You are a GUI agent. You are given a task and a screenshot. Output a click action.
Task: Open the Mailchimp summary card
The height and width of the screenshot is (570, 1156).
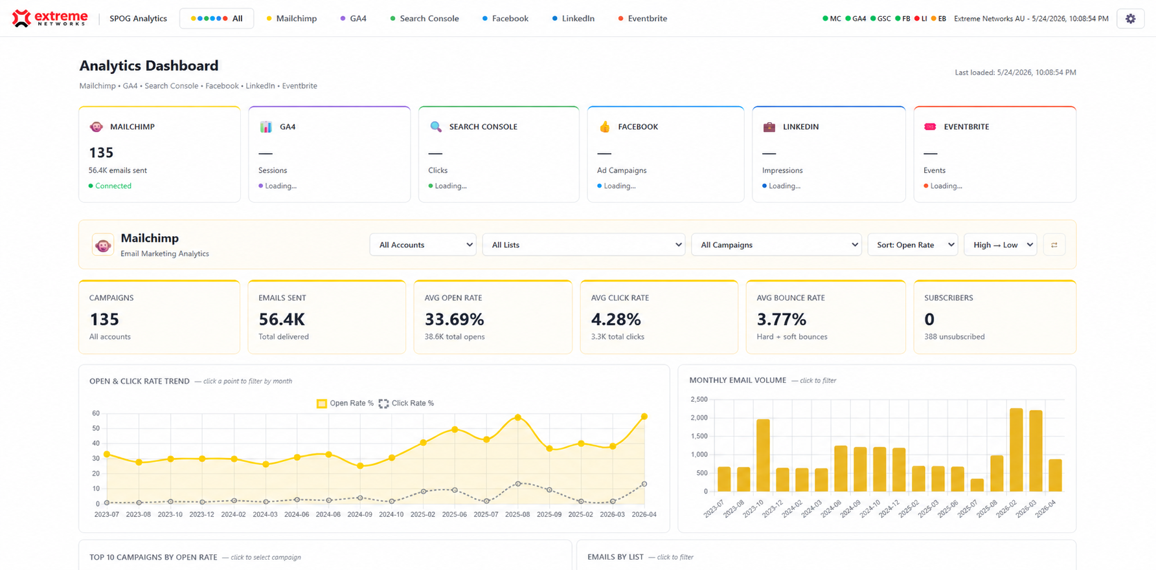(x=159, y=154)
